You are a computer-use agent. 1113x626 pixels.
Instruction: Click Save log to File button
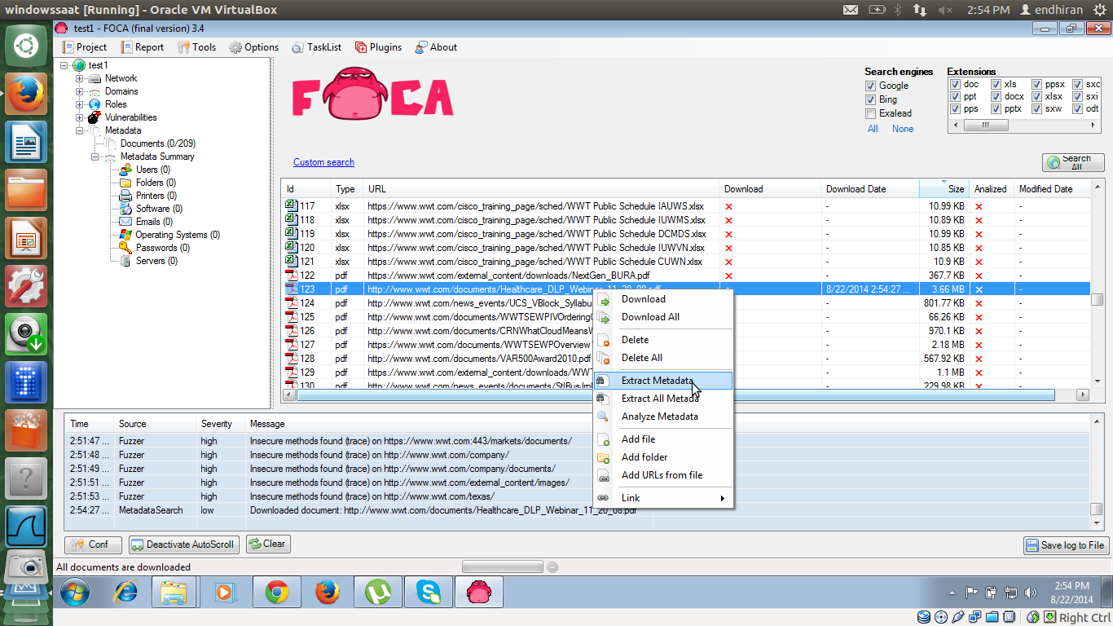(1066, 545)
